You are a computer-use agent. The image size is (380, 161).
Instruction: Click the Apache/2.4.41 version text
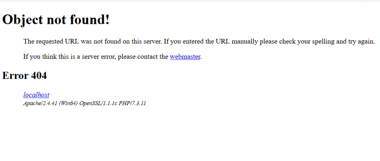(x=40, y=103)
